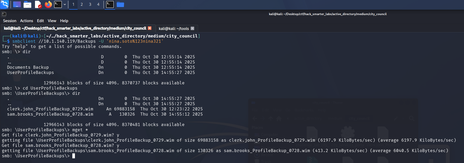This screenshot has height=163, width=464.
Task: Click the 'mget *' command text
Action: (80, 130)
